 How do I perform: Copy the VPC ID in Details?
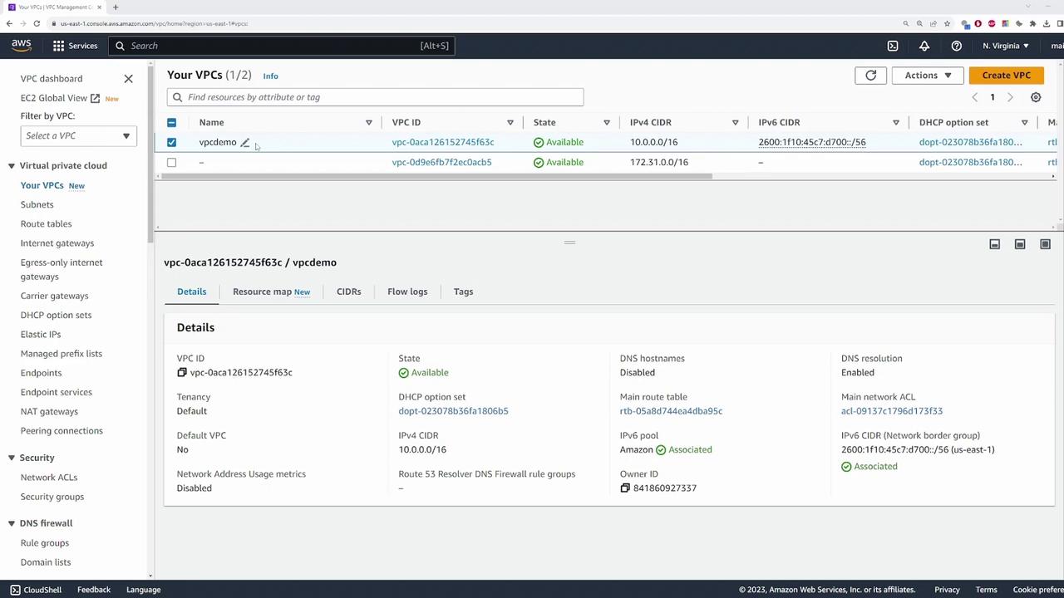pos(182,373)
